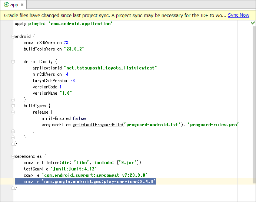Click the green checkmark inspection status icon
The height and width of the screenshot is (202, 256).
[253, 23]
